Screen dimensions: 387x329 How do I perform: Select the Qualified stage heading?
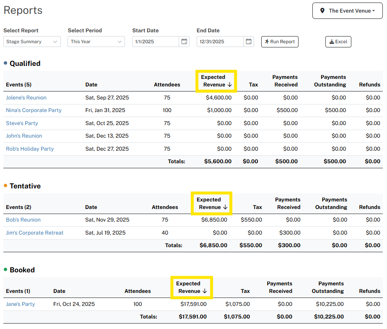[x=25, y=63]
